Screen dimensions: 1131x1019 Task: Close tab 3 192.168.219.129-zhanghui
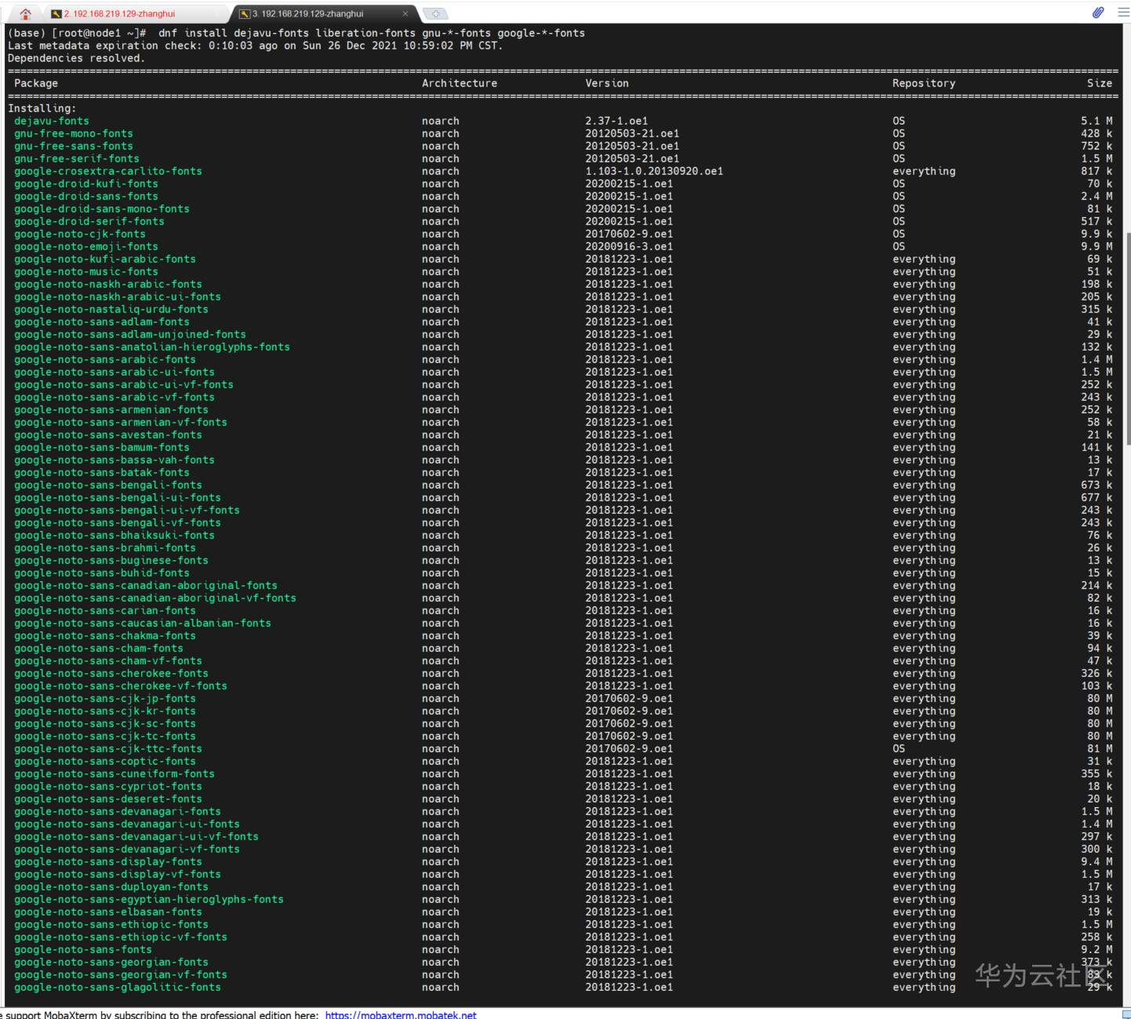(x=405, y=13)
